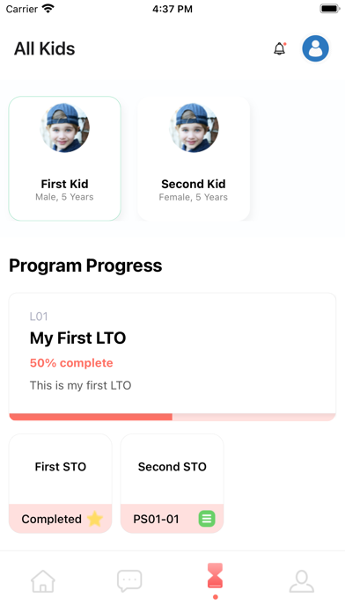This screenshot has width=345, height=612.
Task: Tap the All Kids heading
Action: [x=45, y=48]
